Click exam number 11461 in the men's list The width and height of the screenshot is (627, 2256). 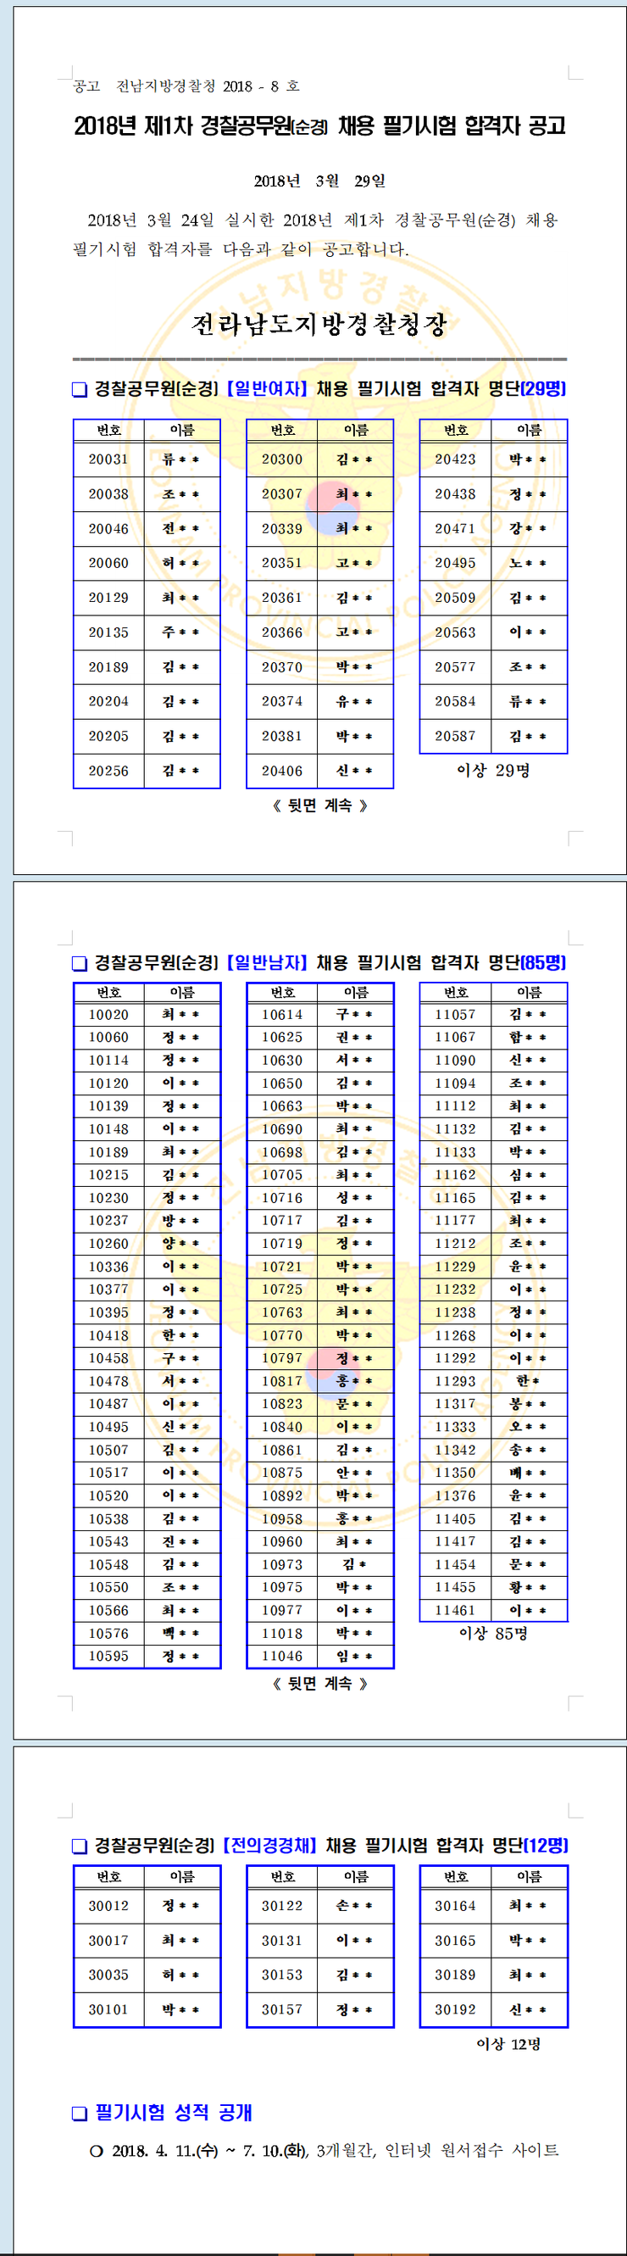coord(455,1611)
